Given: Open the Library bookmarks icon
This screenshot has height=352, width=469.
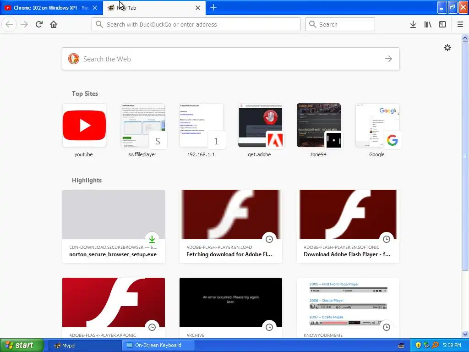Looking at the screenshot, I should click(428, 24).
